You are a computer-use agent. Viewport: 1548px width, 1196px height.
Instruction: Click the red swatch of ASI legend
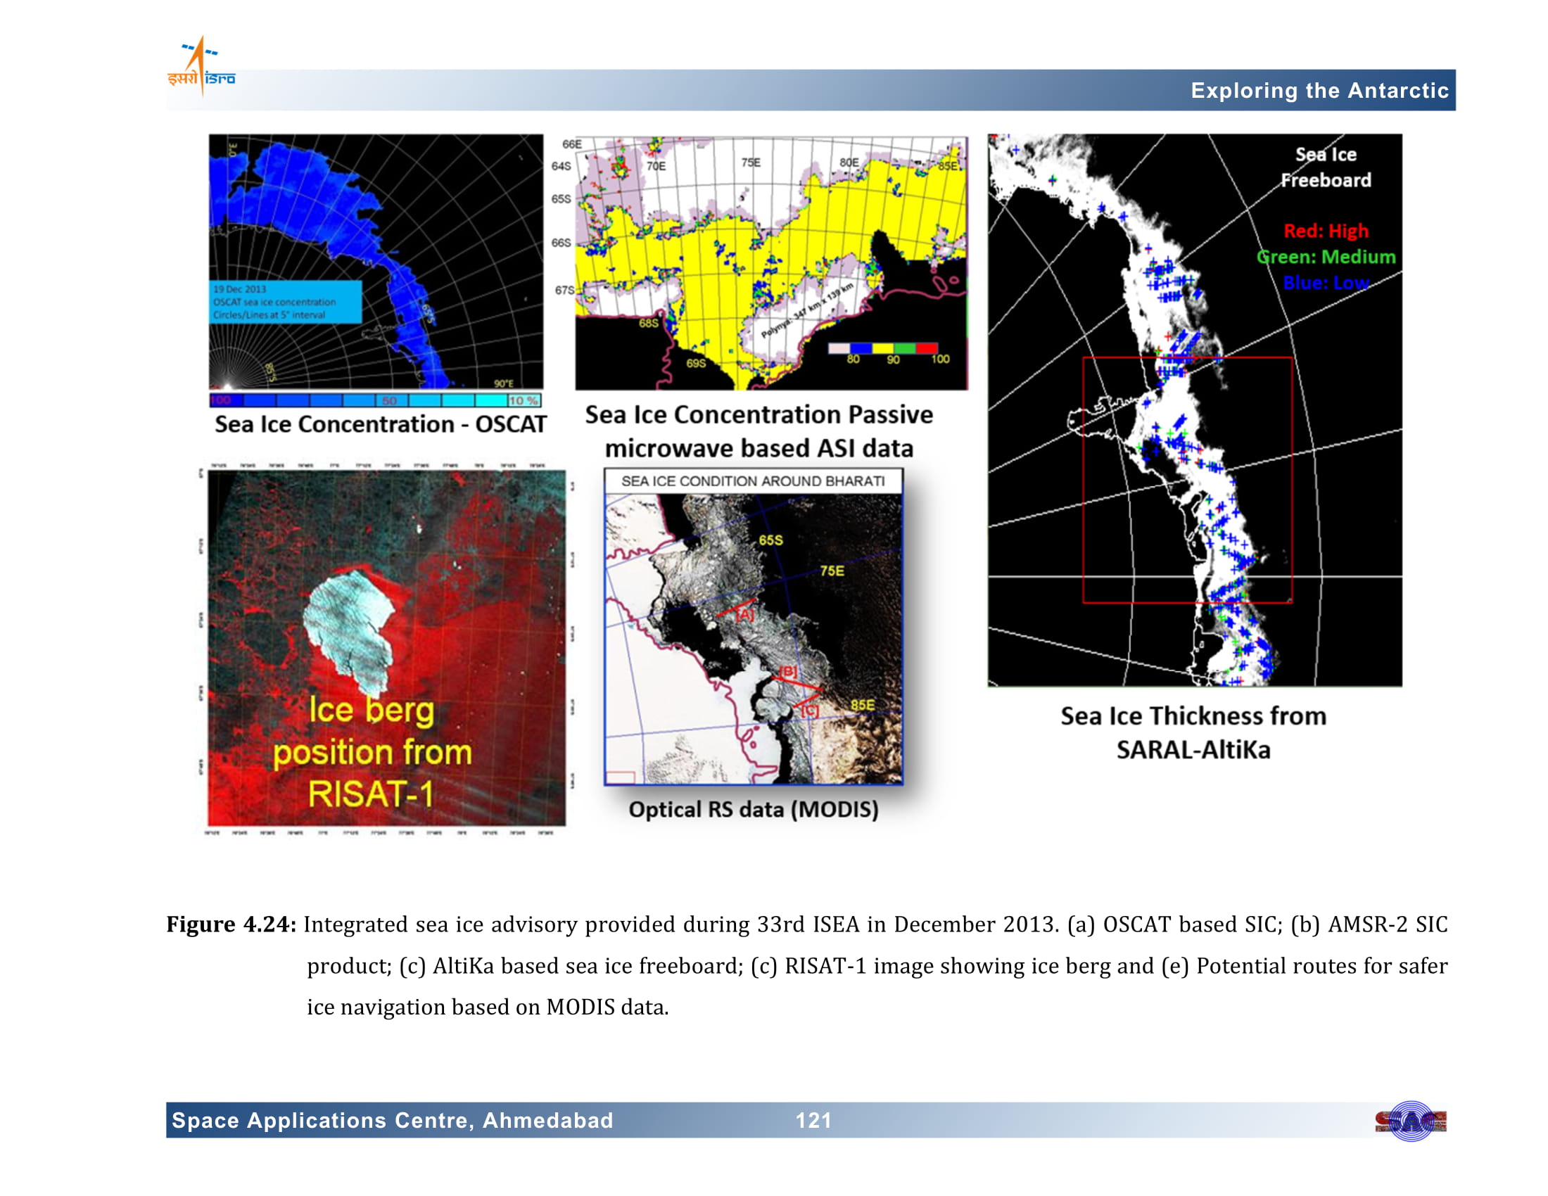coord(927,348)
